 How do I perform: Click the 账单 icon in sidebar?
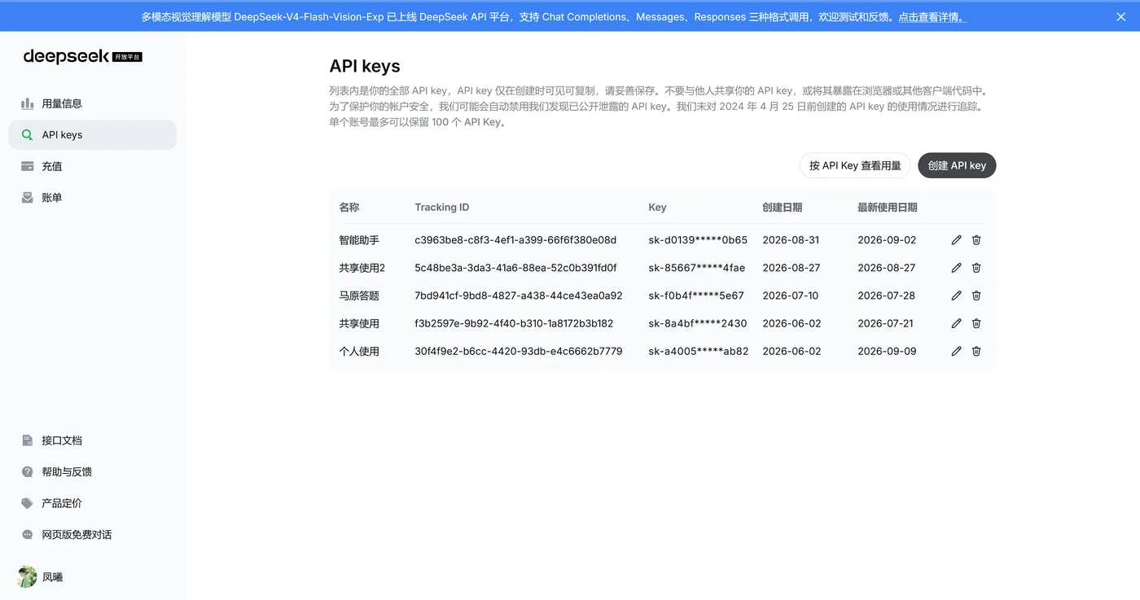pos(27,198)
